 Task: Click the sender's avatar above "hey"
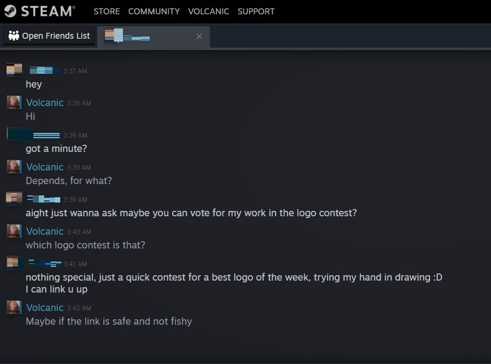click(14, 70)
